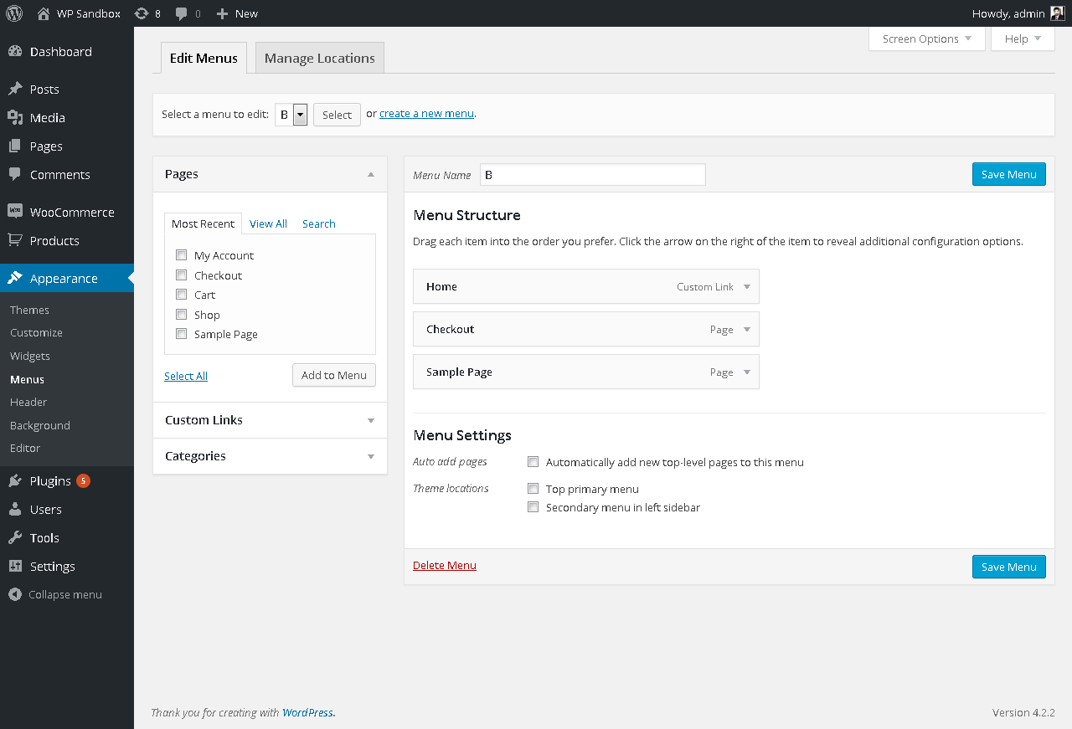
Task: Click the admin avatar image
Action: click(x=1057, y=13)
